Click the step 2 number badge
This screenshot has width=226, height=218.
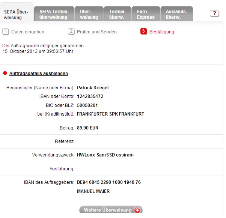71,32
